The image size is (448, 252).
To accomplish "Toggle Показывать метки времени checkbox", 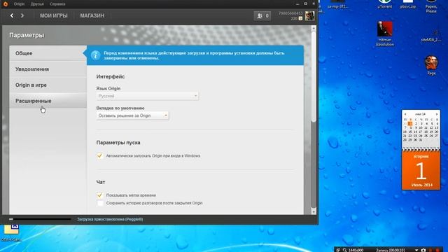I will click(x=99, y=195).
